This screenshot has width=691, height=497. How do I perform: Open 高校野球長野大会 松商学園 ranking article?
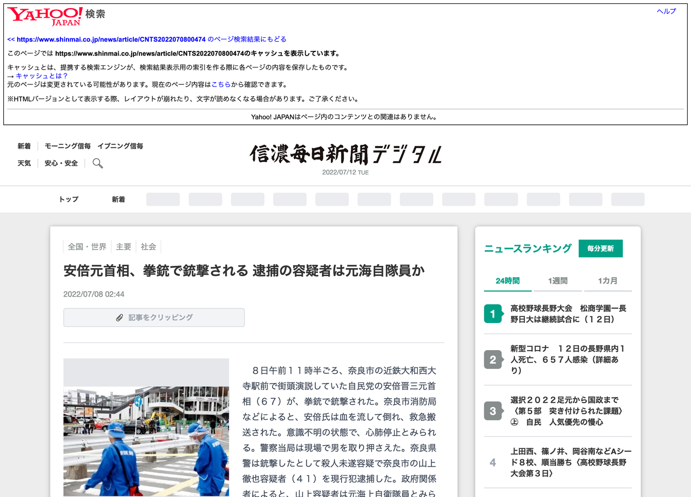(568, 314)
